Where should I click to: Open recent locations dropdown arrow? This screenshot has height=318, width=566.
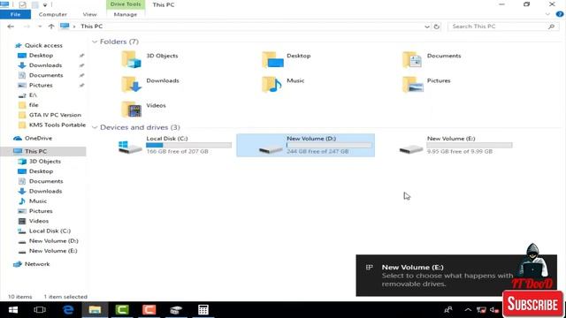[40, 26]
